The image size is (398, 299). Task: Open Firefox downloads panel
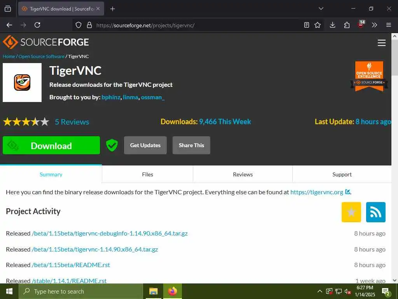click(333, 25)
